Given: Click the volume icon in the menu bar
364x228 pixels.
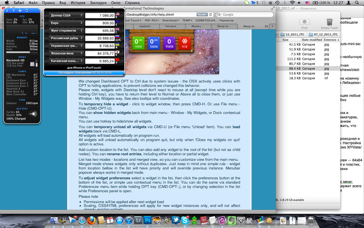Looking at the screenshot, I should click(x=299, y=3).
